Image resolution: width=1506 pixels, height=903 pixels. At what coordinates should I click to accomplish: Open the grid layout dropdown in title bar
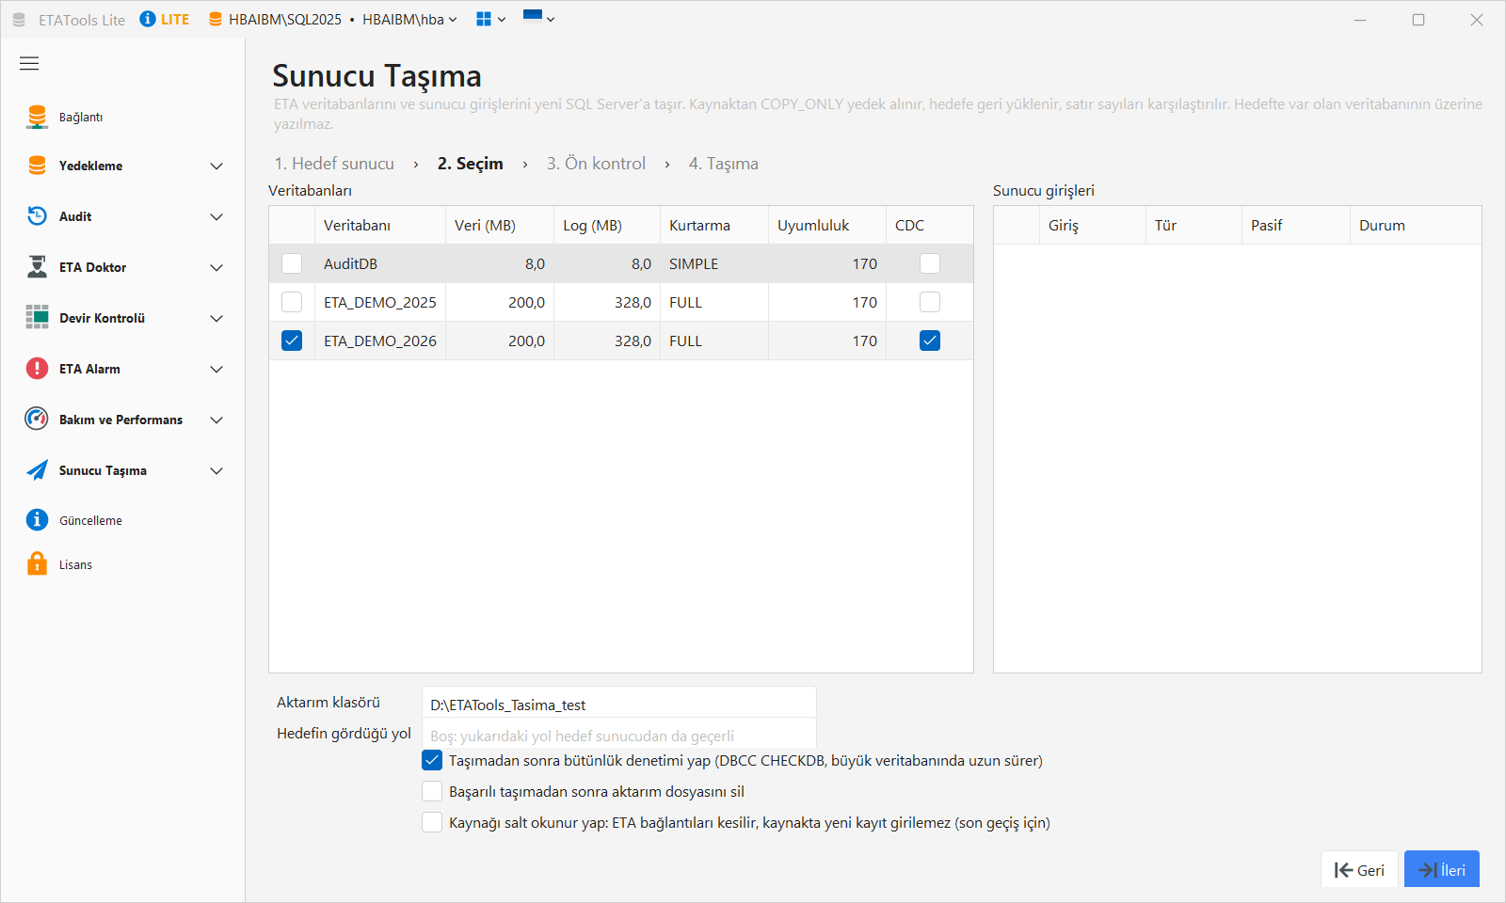490,19
